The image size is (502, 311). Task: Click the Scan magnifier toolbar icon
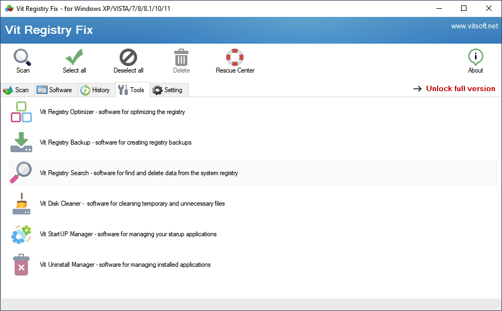22,57
